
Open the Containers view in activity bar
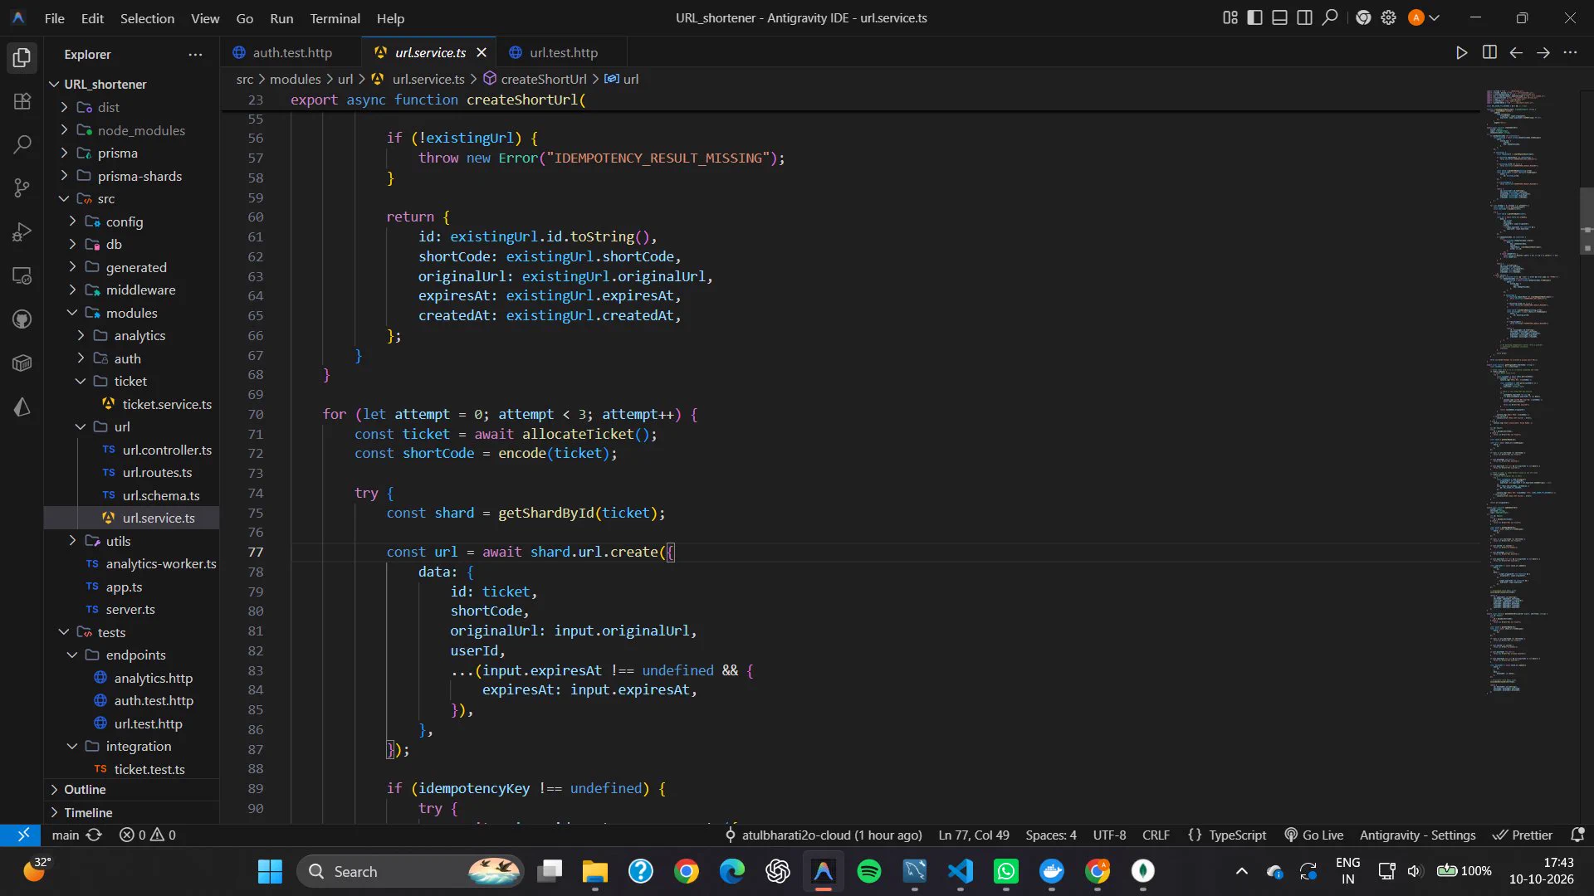click(22, 363)
